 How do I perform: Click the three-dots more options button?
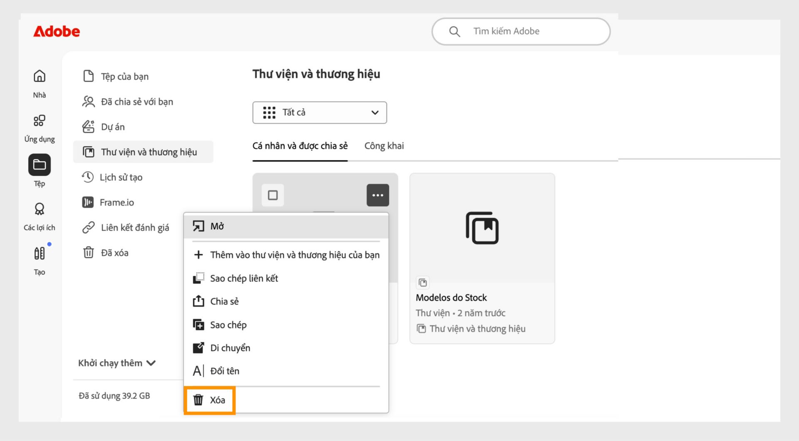tap(378, 195)
